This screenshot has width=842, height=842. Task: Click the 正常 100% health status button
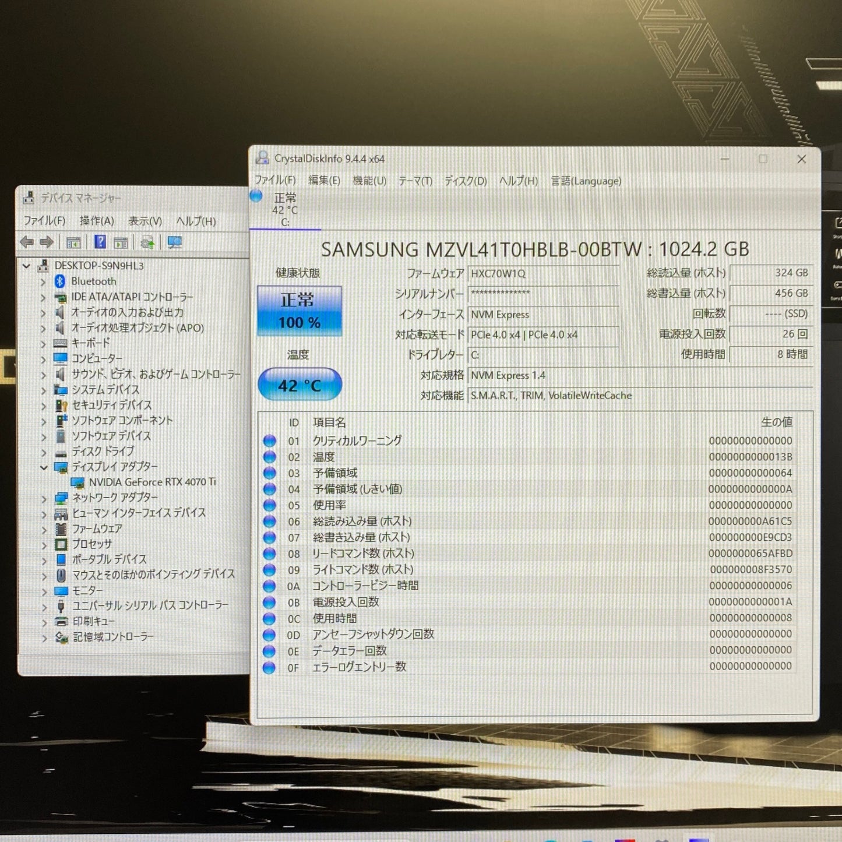point(299,311)
